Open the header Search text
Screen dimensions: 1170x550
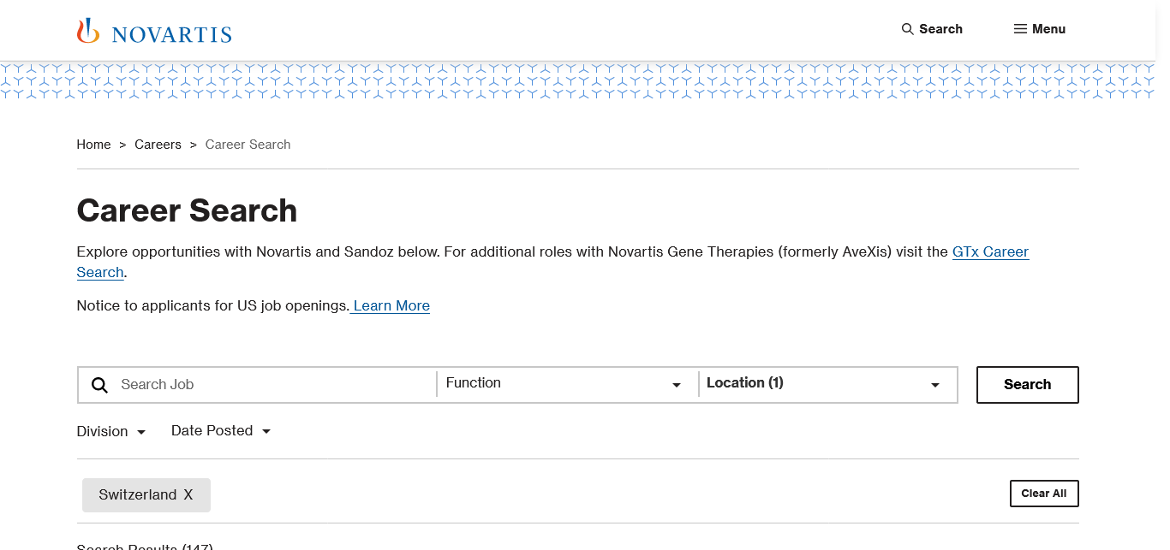pos(940,29)
